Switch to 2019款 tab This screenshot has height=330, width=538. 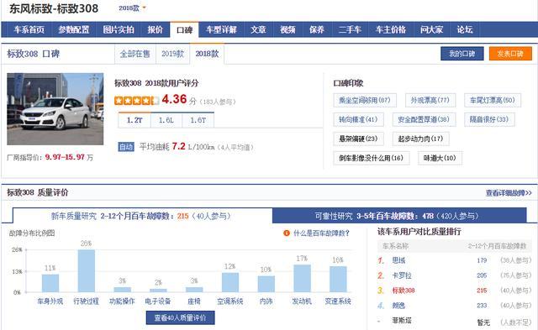click(x=172, y=54)
